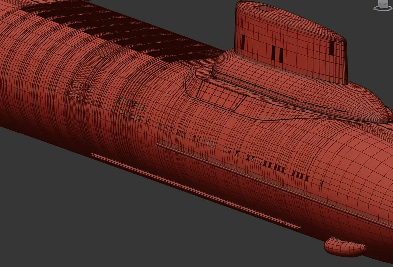Click the single dark window at sail's rear edge
The width and height of the screenshot is (393, 267).
point(331,48)
